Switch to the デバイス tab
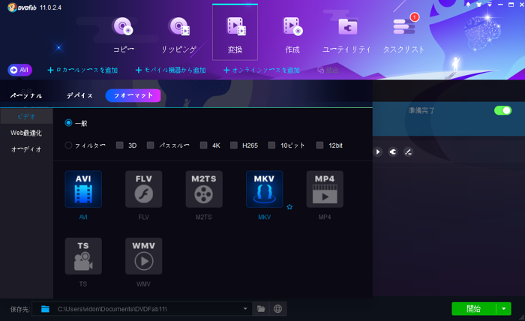The height and width of the screenshot is (321, 525). point(79,96)
